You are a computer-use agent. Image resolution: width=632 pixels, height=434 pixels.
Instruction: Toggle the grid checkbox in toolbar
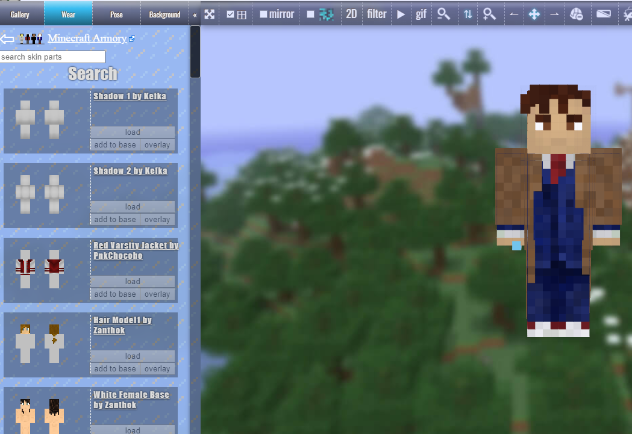[x=231, y=14]
